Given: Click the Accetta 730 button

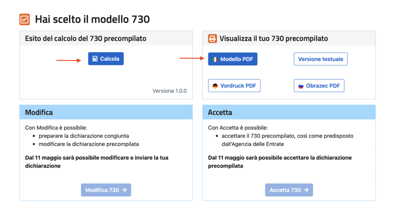Looking at the screenshot, I should (x=289, y=190).
